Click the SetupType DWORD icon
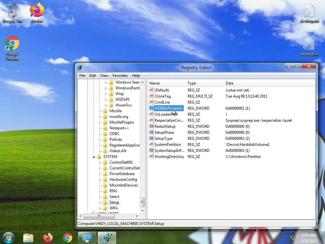Viewport: 325px width, 244px height. (151, 138)
